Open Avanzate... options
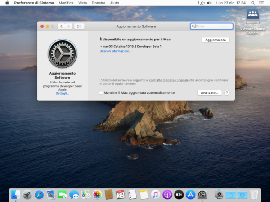Screen dimensions: 270x202 [209, 93]
